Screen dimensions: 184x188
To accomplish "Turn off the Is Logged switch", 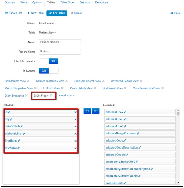I will (x=49, y=71).
